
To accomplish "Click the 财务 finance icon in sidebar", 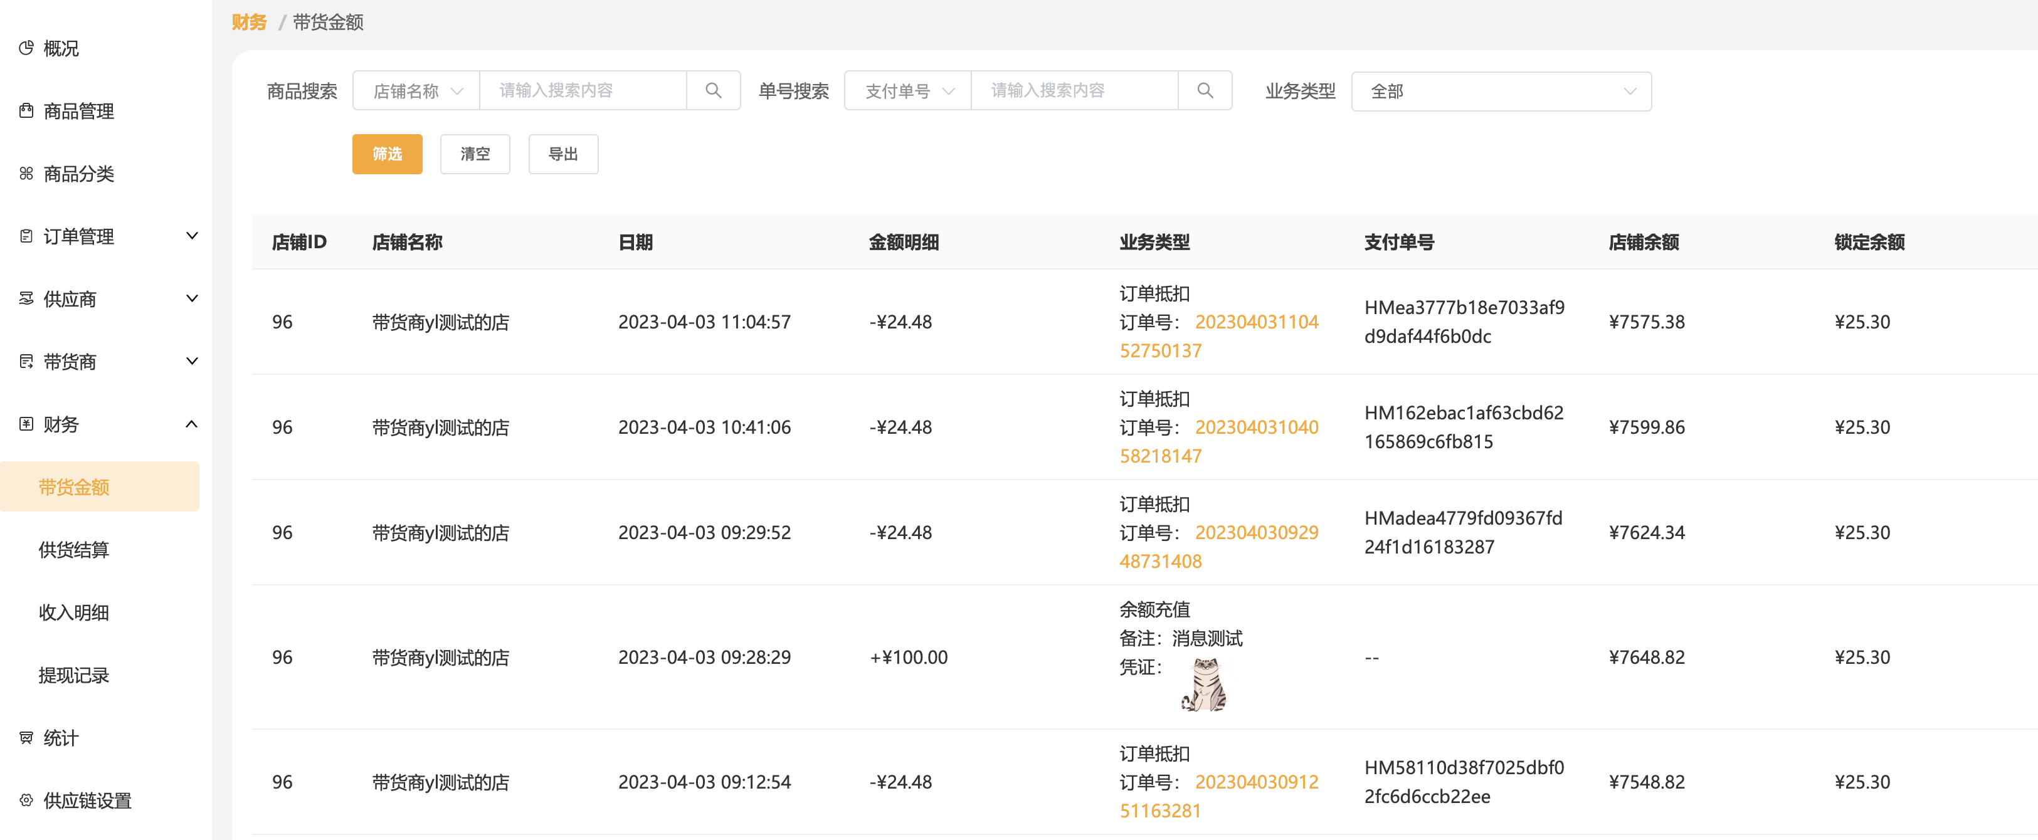I will point(26,424).
